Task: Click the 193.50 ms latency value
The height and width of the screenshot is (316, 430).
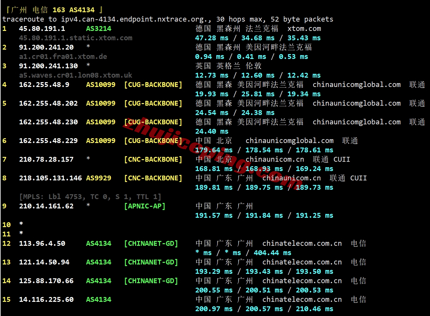Action: click(x=315, y=272)
